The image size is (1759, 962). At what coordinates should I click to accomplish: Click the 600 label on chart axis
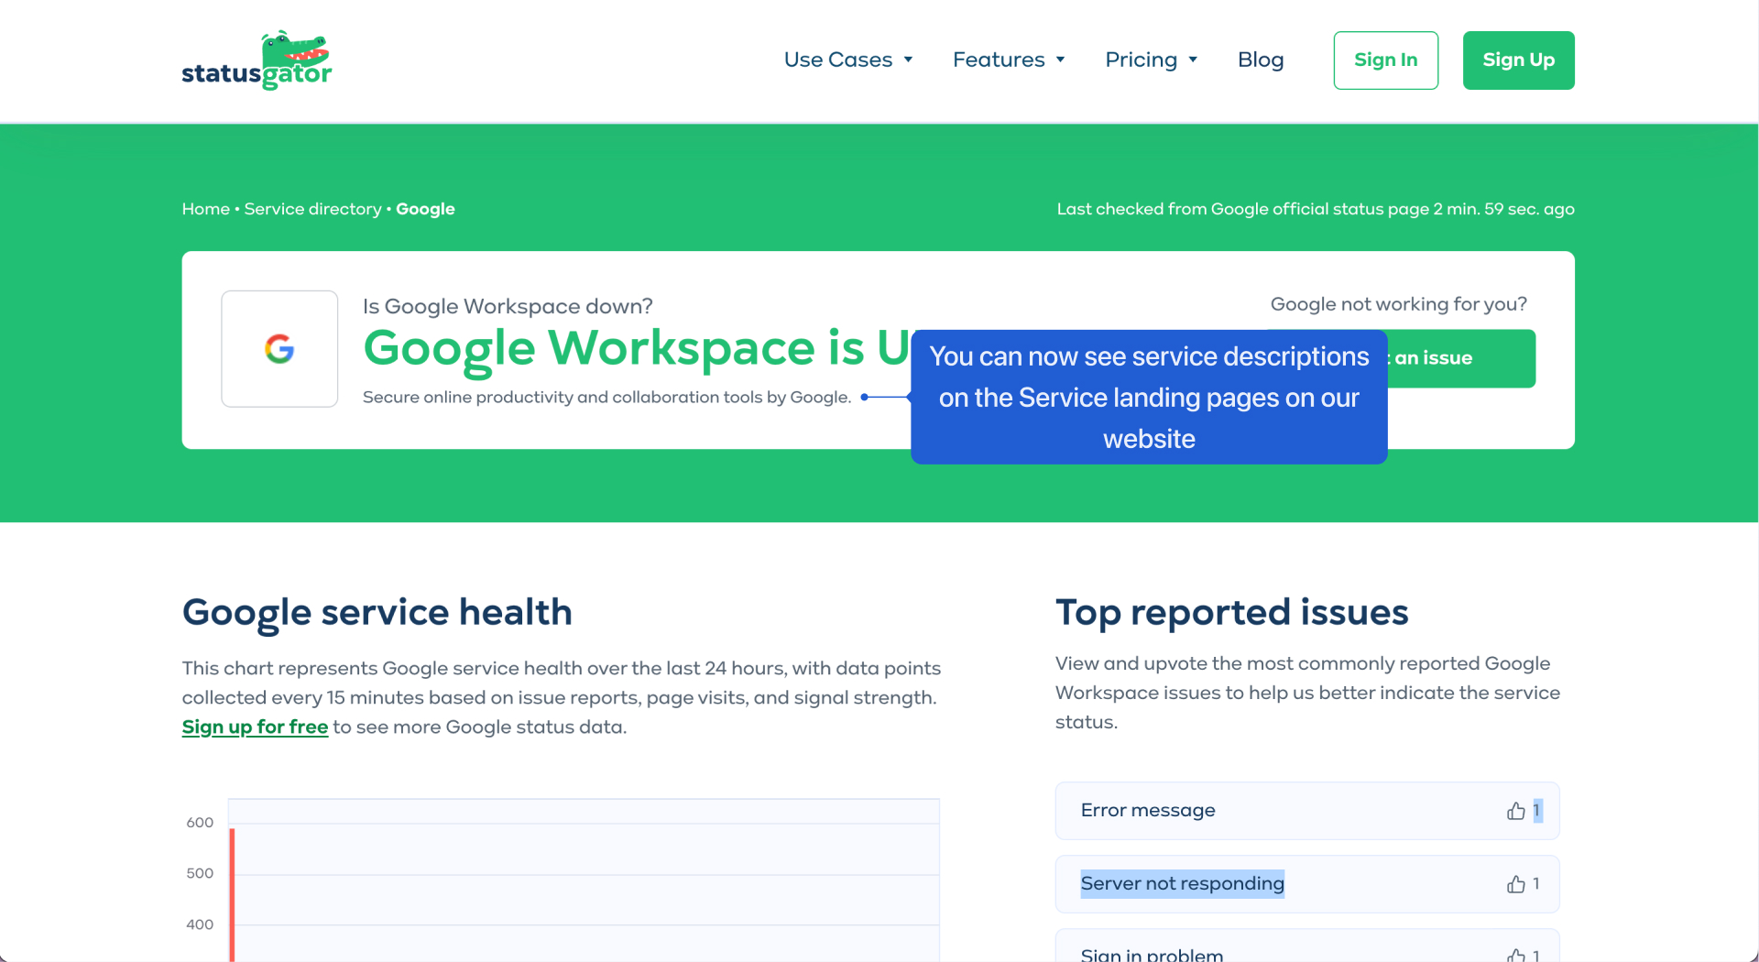pos(200,823)
